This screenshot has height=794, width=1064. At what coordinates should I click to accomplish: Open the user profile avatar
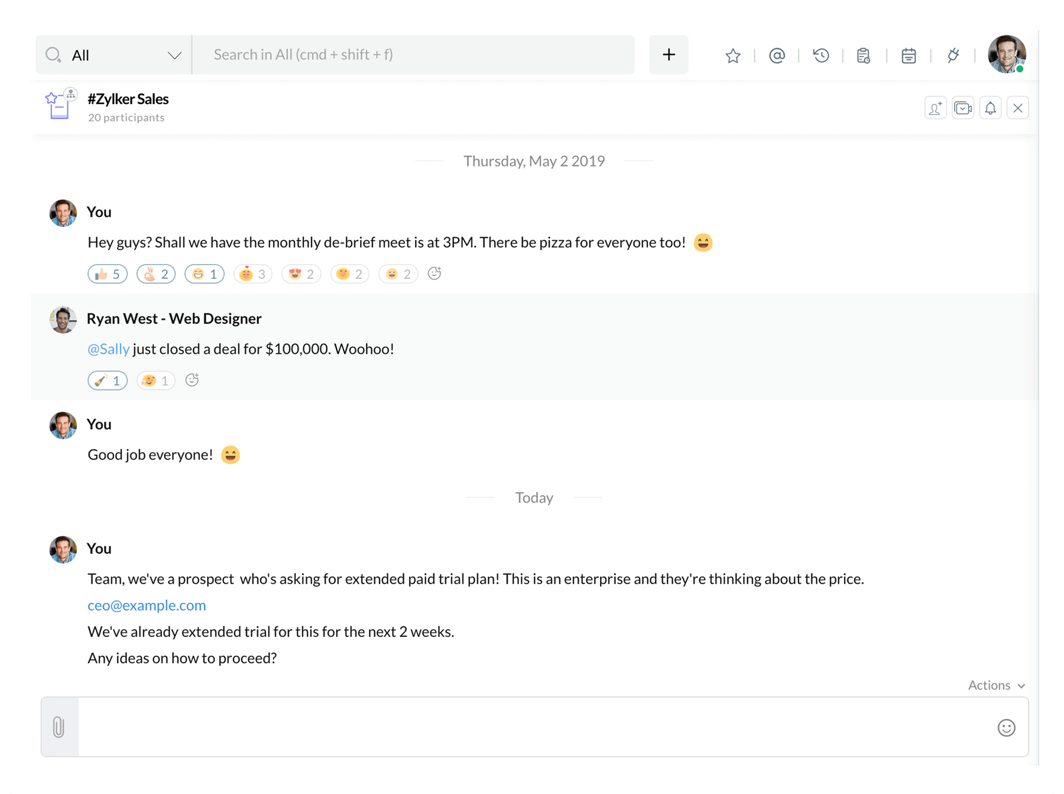pos(1007,54)
